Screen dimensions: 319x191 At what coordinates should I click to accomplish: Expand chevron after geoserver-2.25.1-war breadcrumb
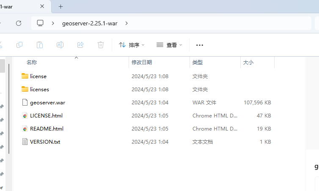point(126,23)
